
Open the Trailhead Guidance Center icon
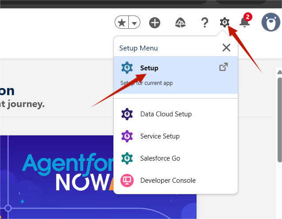tap(180, 23)
